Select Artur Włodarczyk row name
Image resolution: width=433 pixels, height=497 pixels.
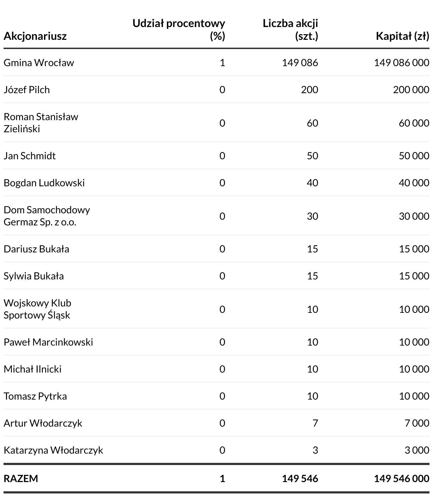(x=43, y=423)
